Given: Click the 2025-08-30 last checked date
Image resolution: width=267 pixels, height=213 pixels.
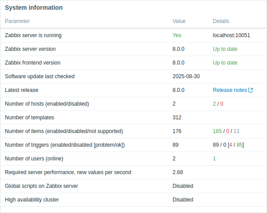Looking at the screenshot, I should click(x=186, y=76).
